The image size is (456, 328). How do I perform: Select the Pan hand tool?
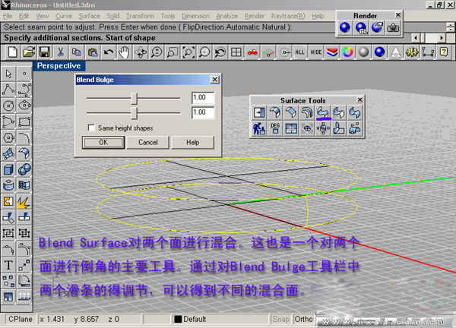pos(124,52)
